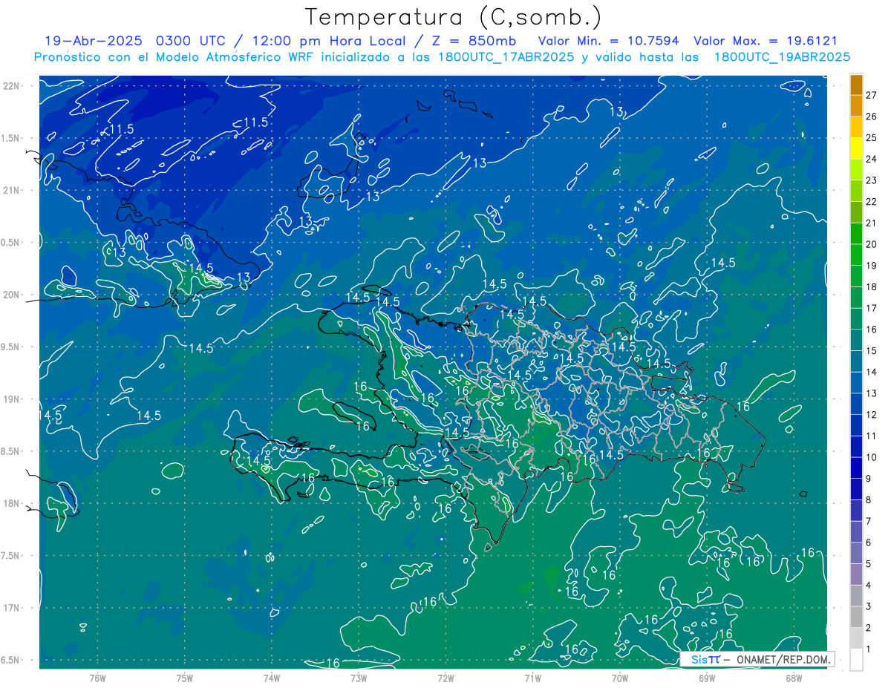Click legend value '22' on the color scale

tap(872, 202)
